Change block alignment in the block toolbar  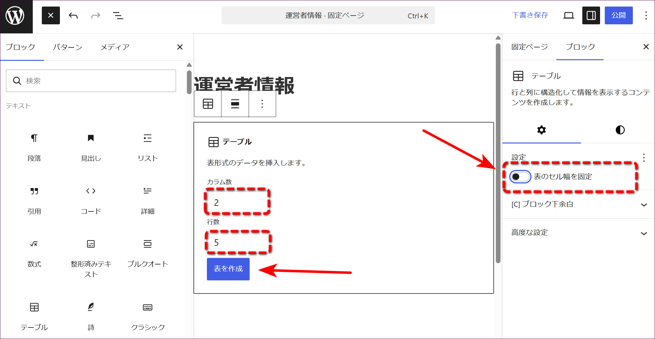235,104
